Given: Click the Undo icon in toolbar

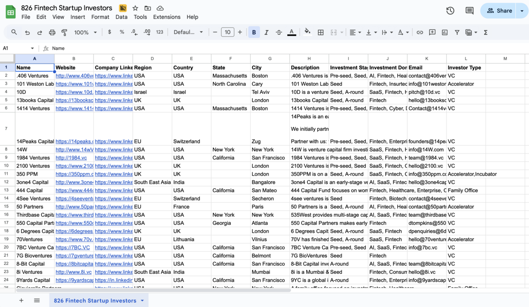Looking at the screenshot, I should [x=27, y=32].
